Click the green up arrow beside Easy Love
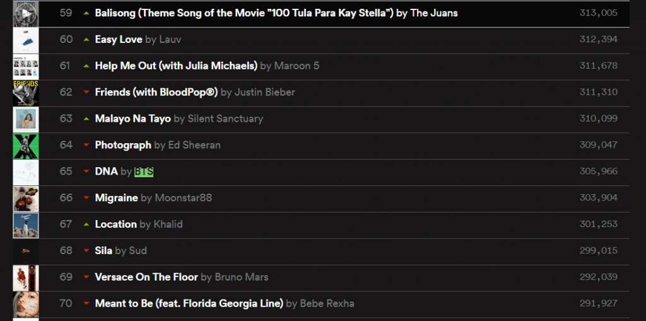 86,40
